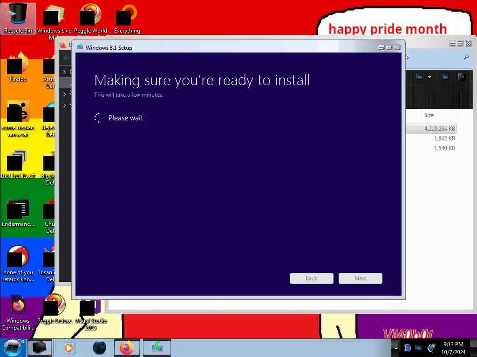Launch the Peggle Deluxe desktop shortcut
Screen dimensions: 477x357
tap(55, 309)
